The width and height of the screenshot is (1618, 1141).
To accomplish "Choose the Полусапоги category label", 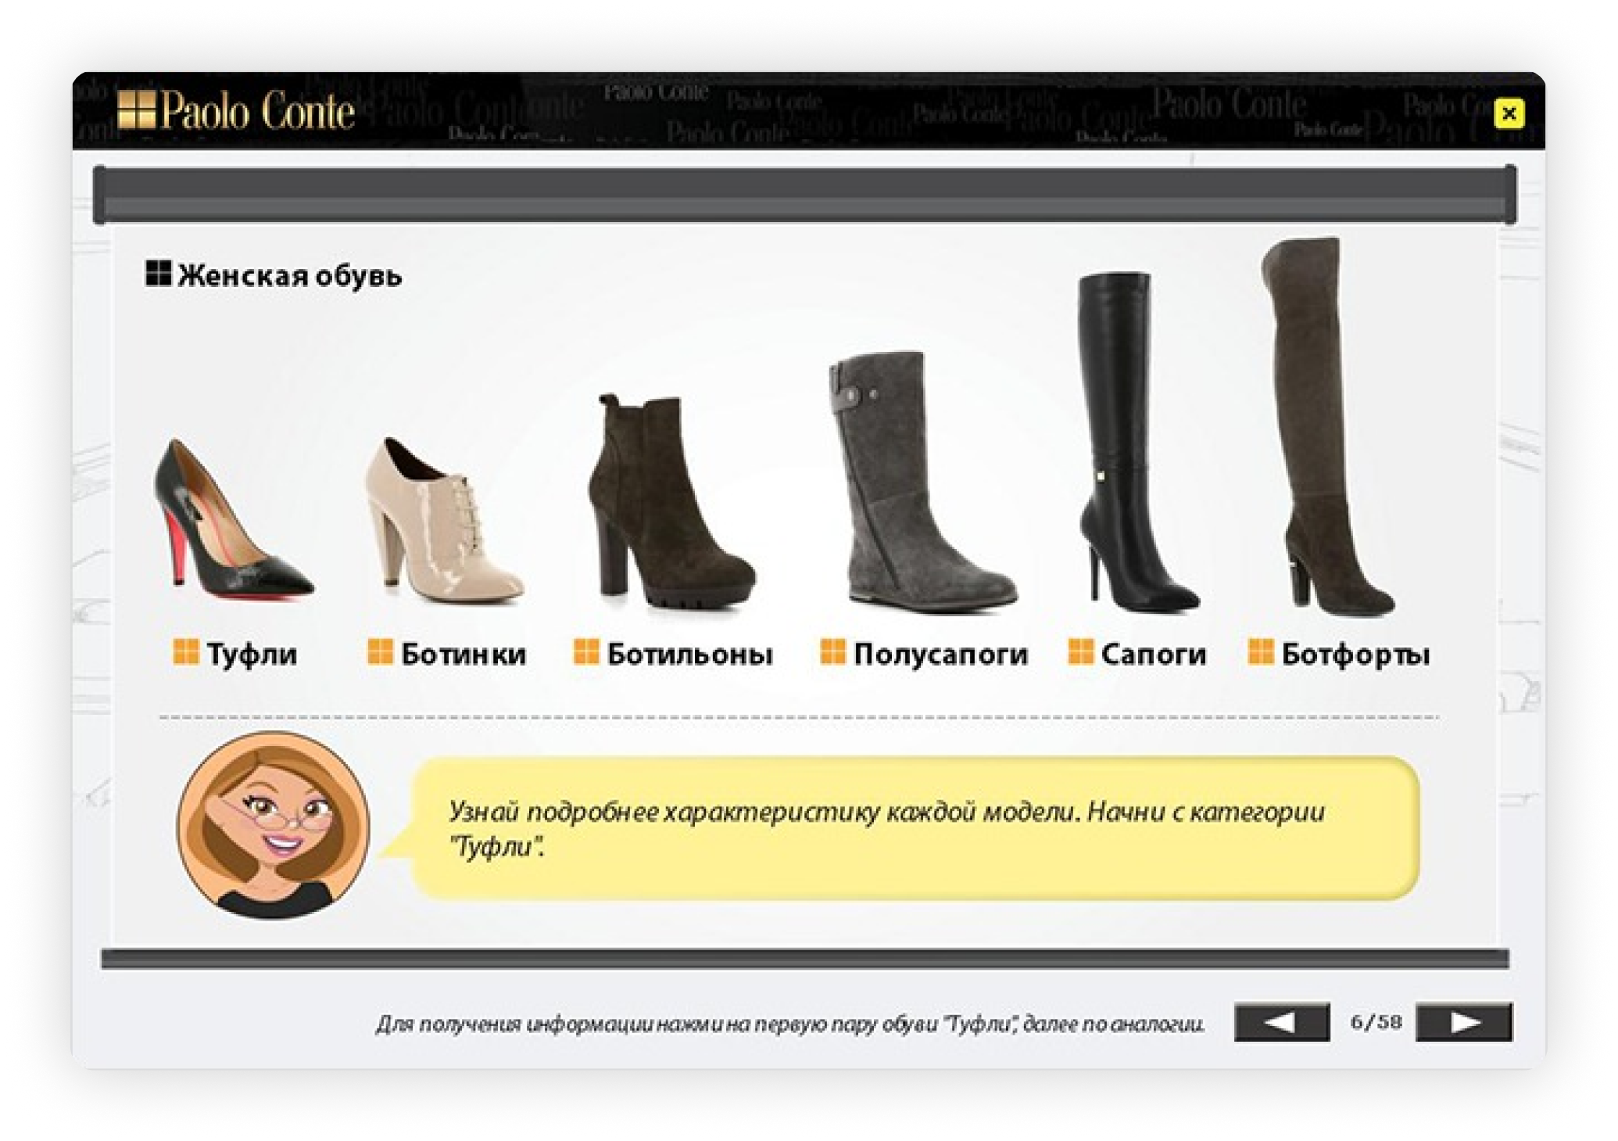I will [x=940, y=654].
